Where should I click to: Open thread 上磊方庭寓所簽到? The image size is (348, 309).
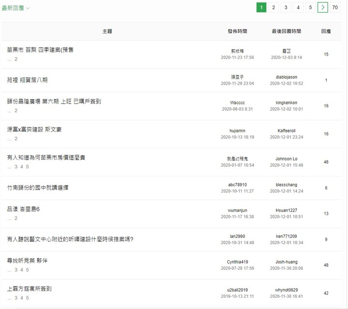[x=29, y=289]
